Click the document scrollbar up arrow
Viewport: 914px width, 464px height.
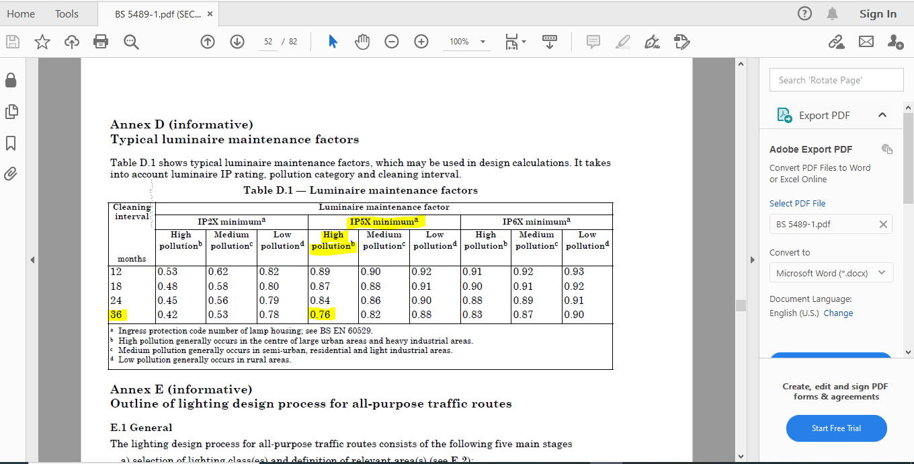point(741,64)
